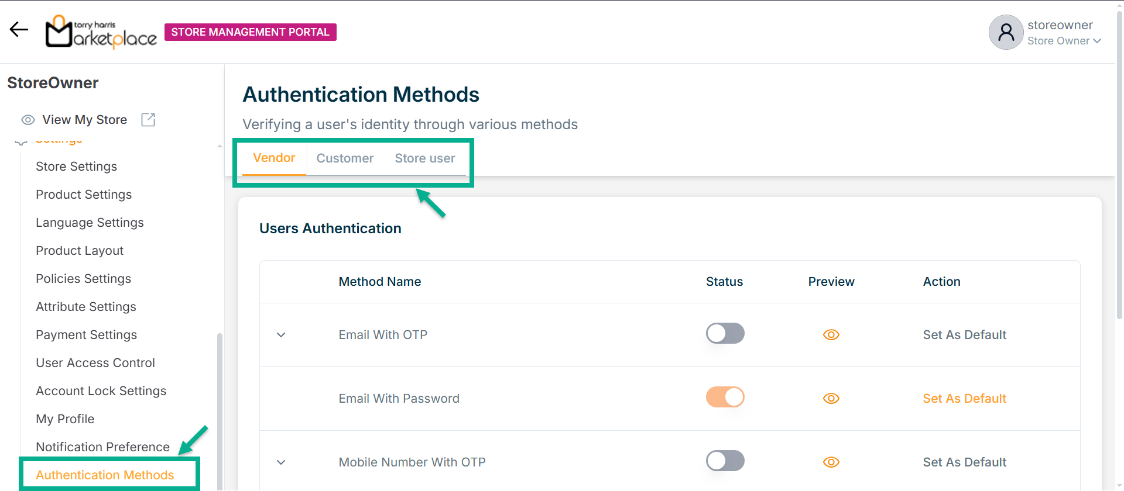Click the back arrow icon
Screen dimensions: 1124x491
click(x=19, y=30)
